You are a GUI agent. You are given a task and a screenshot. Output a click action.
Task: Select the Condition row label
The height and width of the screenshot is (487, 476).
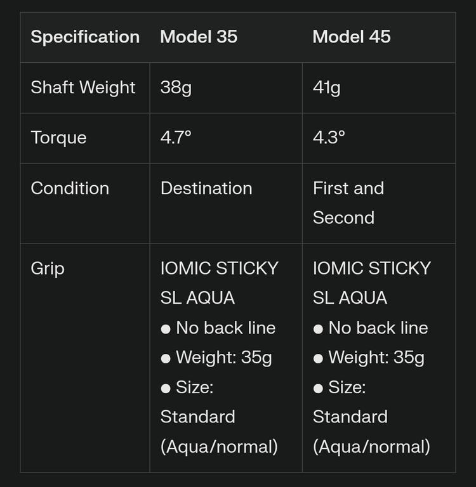coord(70,189)
